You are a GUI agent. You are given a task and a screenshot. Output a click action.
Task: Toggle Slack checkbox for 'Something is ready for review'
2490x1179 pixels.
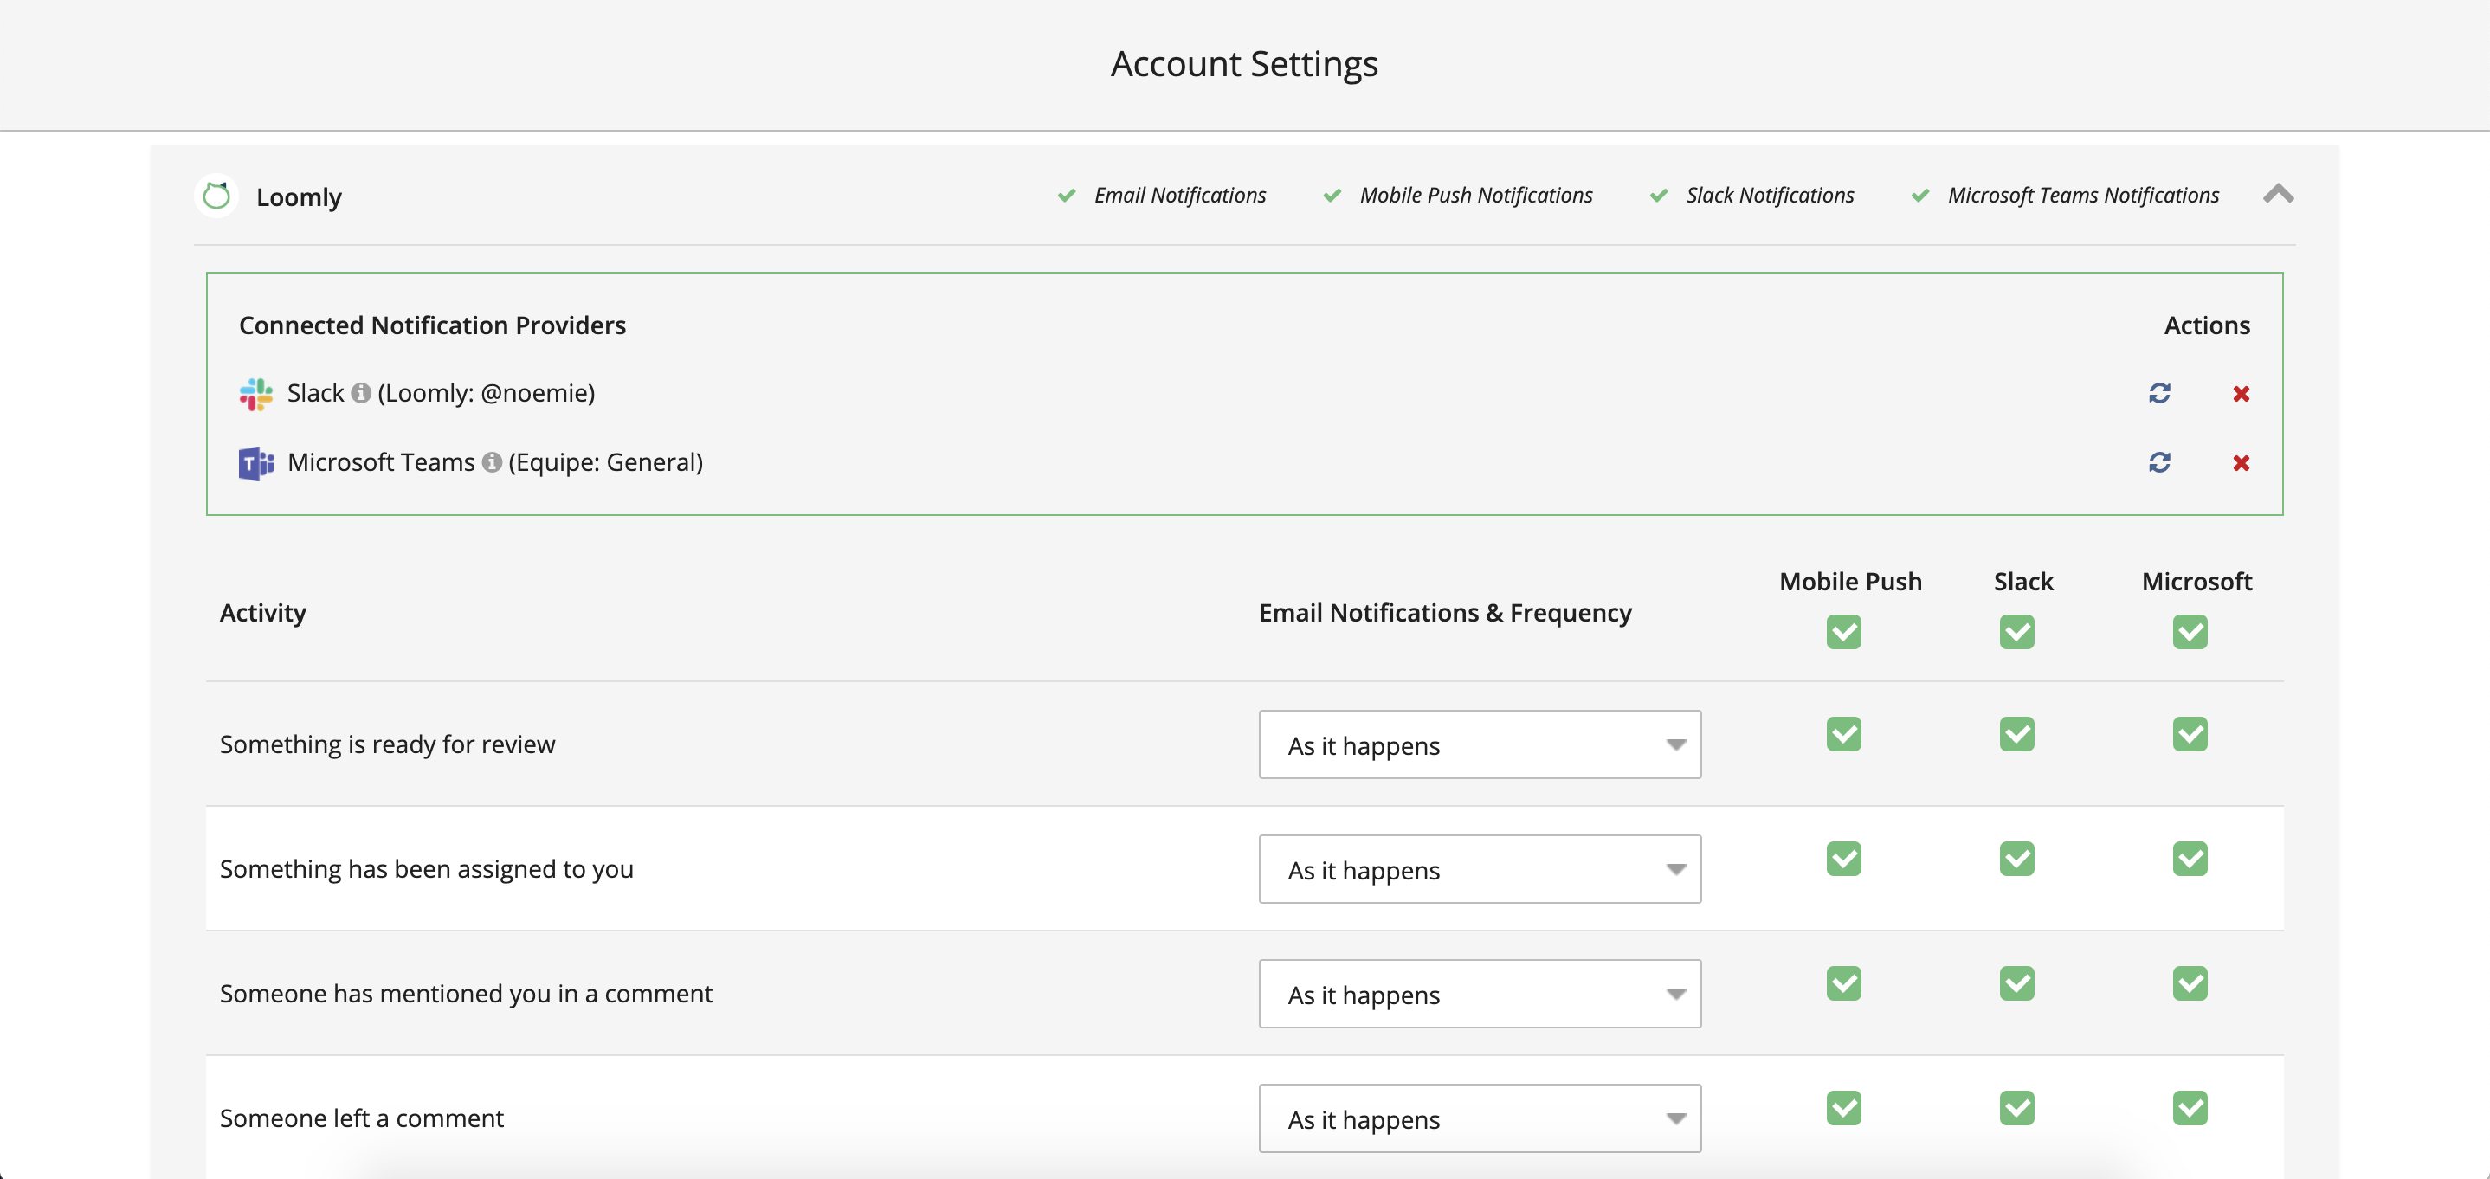click(x=2016, y=734)
